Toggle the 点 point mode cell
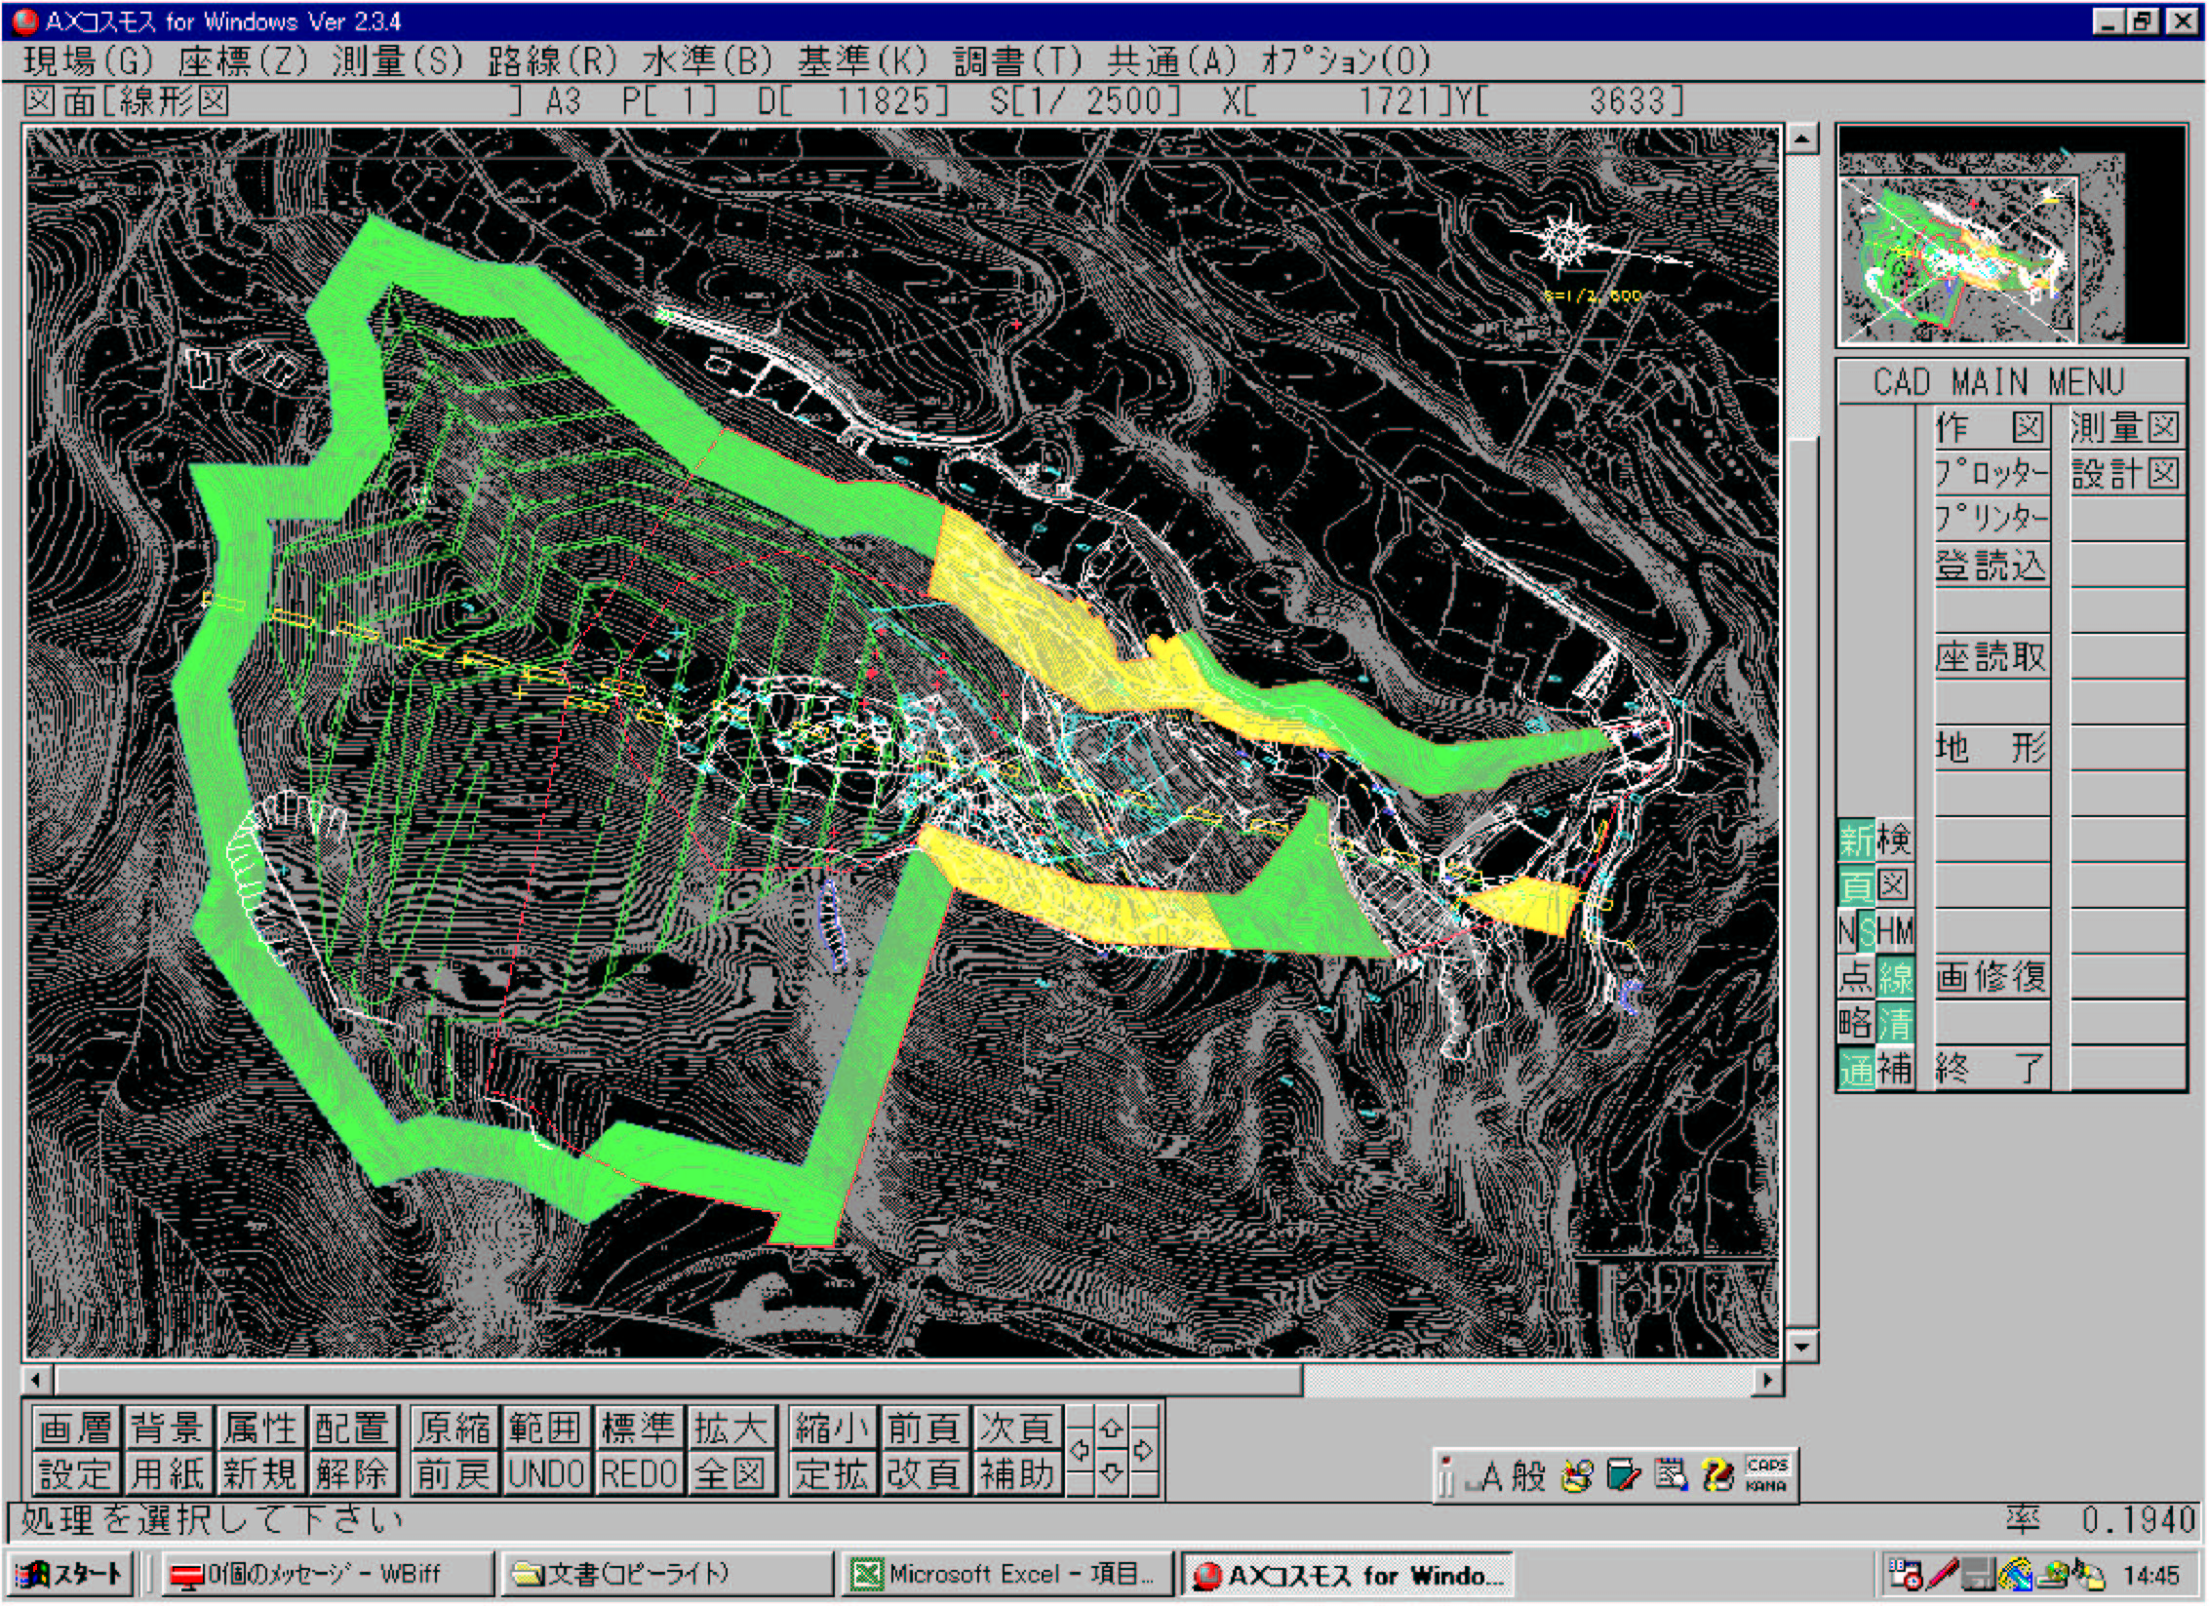The height and width of the screenshot is (1606, 2209). (1856, 977)
